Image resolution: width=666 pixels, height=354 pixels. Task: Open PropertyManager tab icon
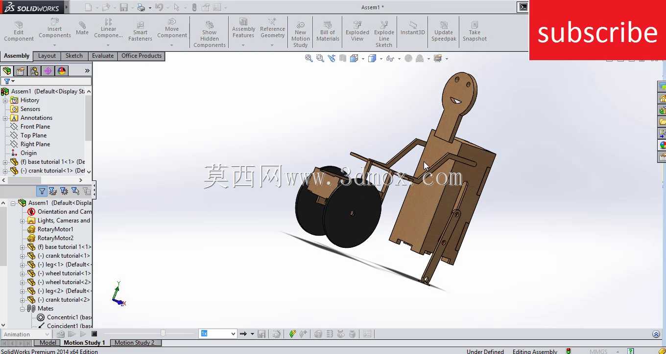click(21, 71)
